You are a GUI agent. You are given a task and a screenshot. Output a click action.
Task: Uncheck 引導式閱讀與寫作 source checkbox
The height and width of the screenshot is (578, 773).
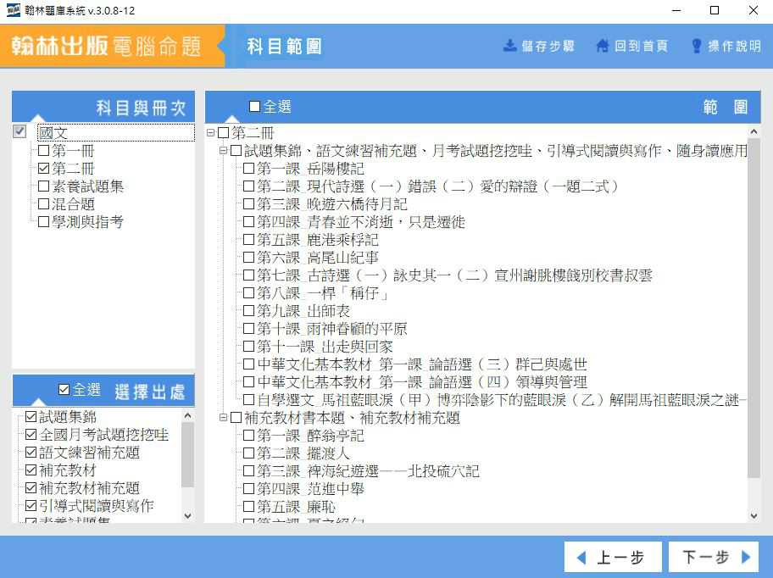click(x=31, y=506)
